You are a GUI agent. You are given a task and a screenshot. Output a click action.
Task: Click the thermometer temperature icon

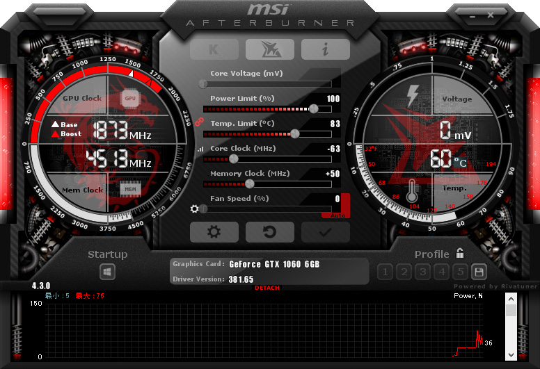411,191
